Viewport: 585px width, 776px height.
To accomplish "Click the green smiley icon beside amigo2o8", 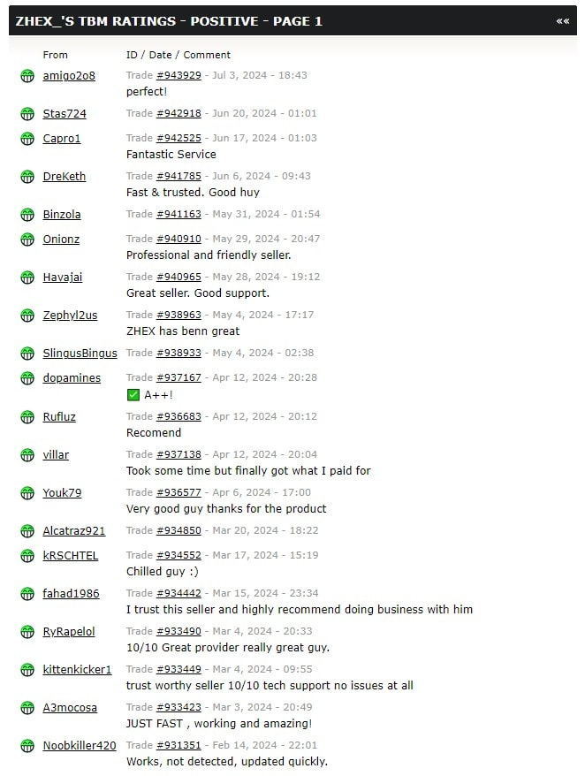I will [27, 76].
